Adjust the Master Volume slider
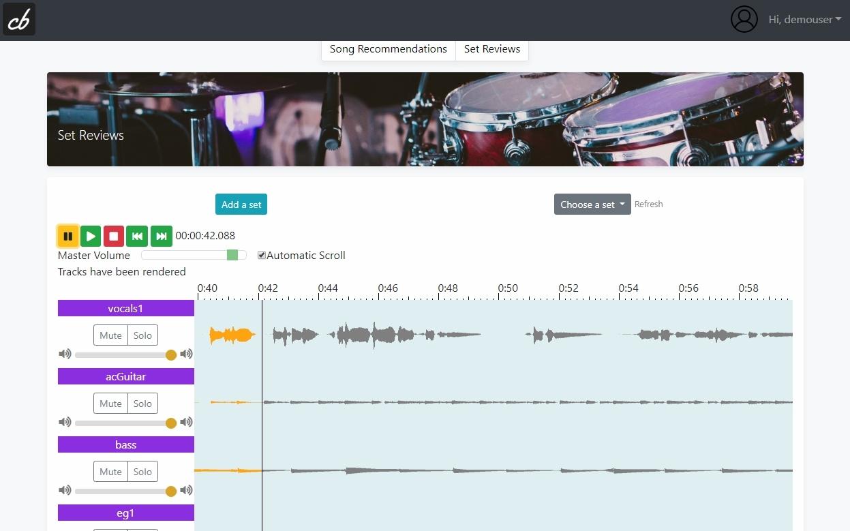Viewport: 850px width, 531px height. coord(194,255)
